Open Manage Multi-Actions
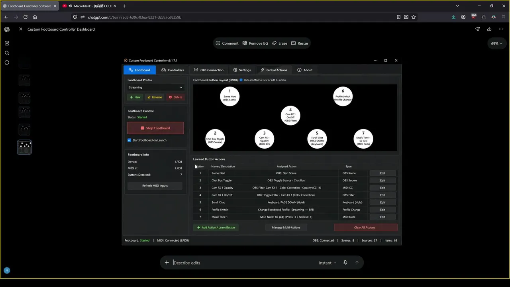This screenshot has width=510, height=287. 286,228
